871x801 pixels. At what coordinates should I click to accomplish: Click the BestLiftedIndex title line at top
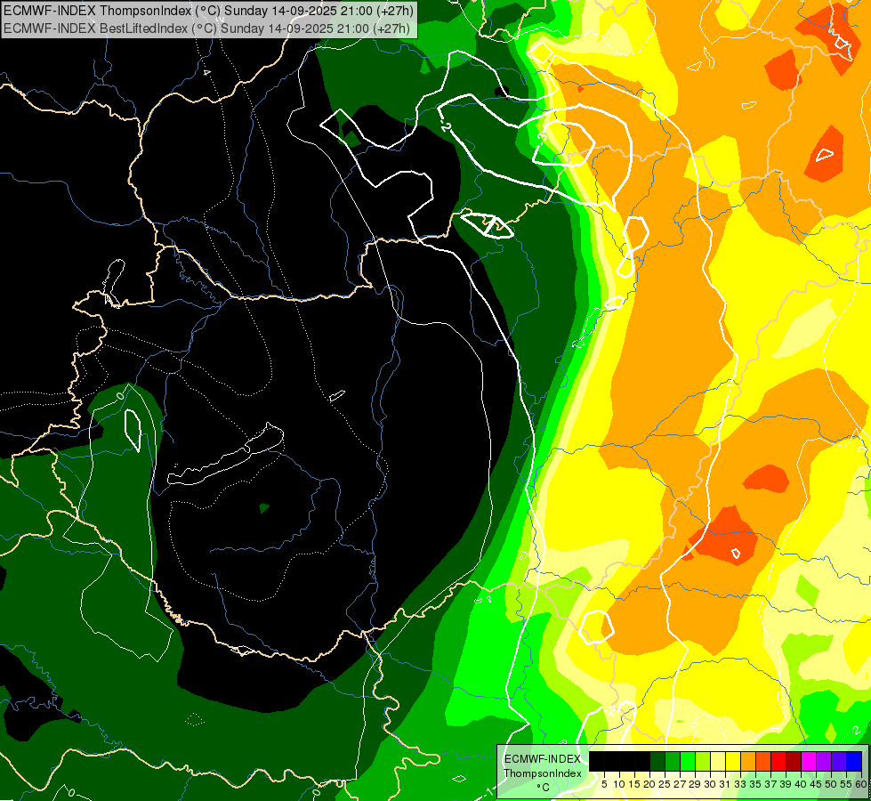(x=206, y=28)
